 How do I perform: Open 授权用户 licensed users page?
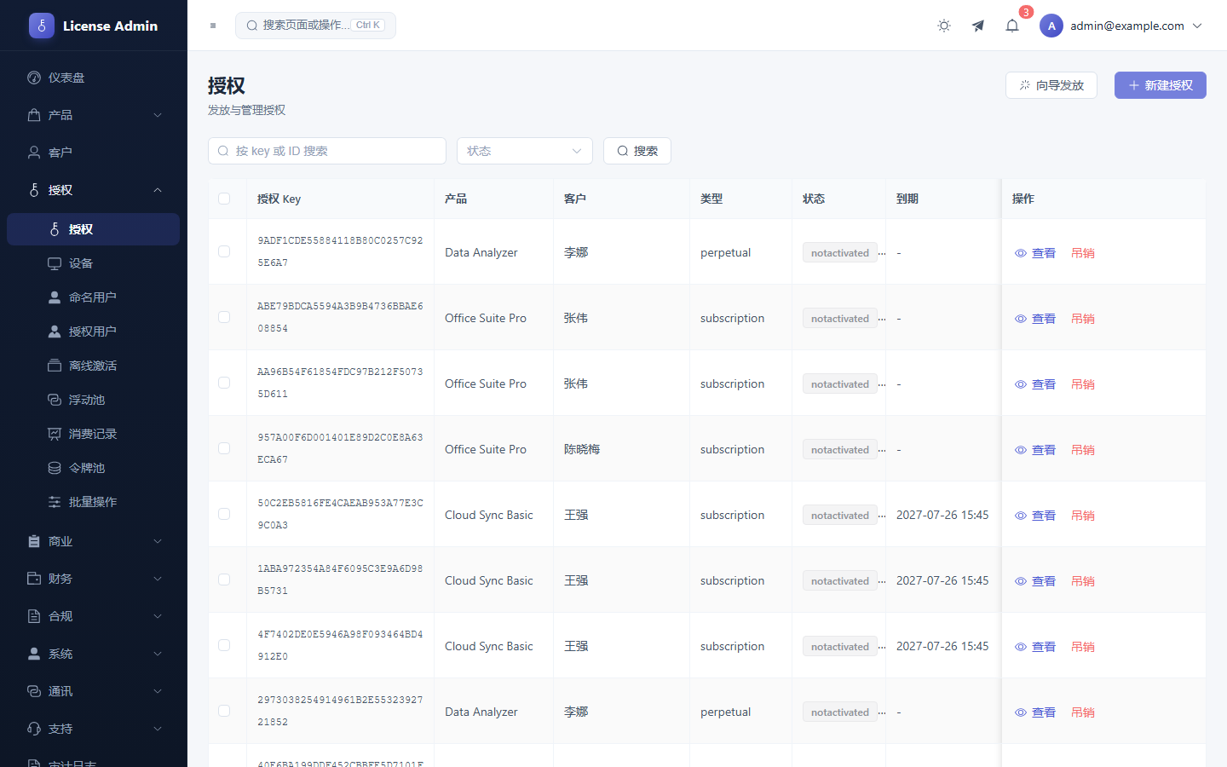94,332
